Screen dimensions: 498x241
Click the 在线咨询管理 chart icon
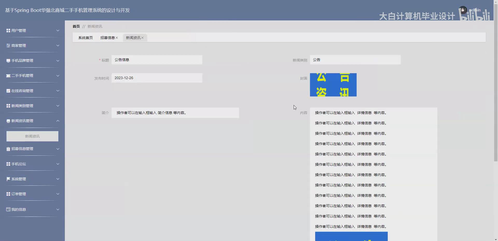click(x=8, y=91)
